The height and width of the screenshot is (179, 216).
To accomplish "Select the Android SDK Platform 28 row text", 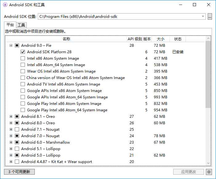I will click(49, 52).
